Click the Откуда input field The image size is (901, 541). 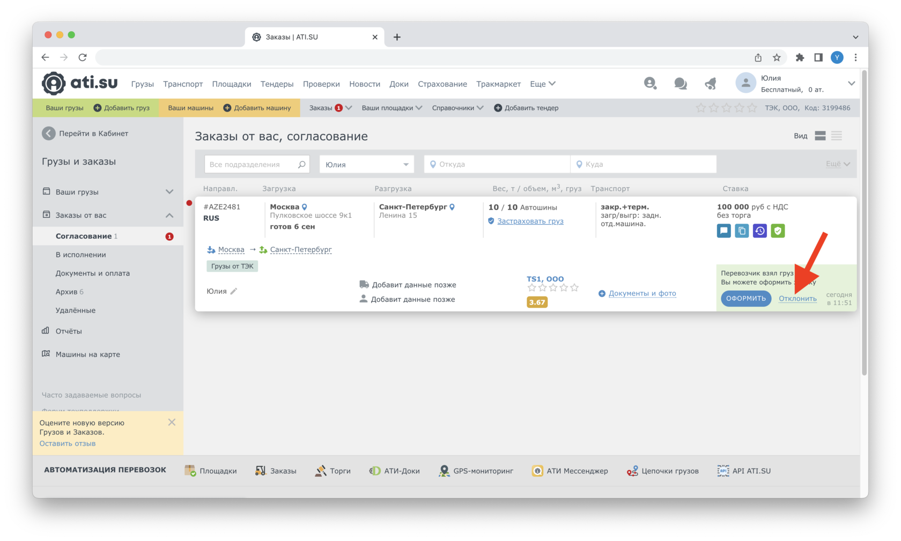point(497,164)
